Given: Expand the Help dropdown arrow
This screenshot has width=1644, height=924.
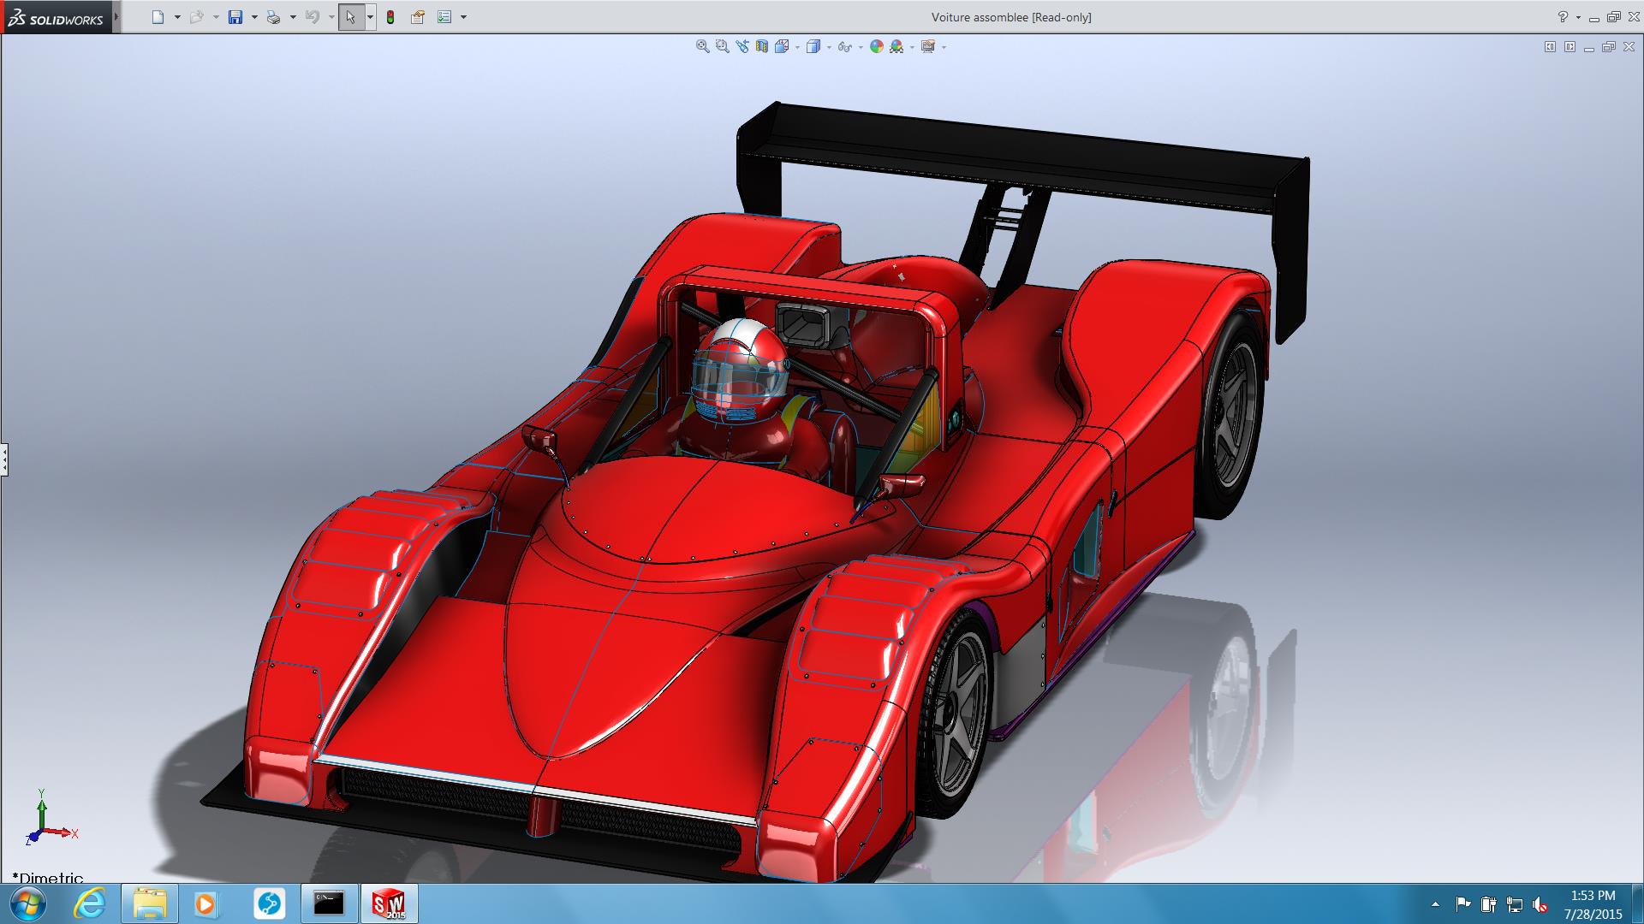Looking at the screenshot, I should (x=1578, y=17).
